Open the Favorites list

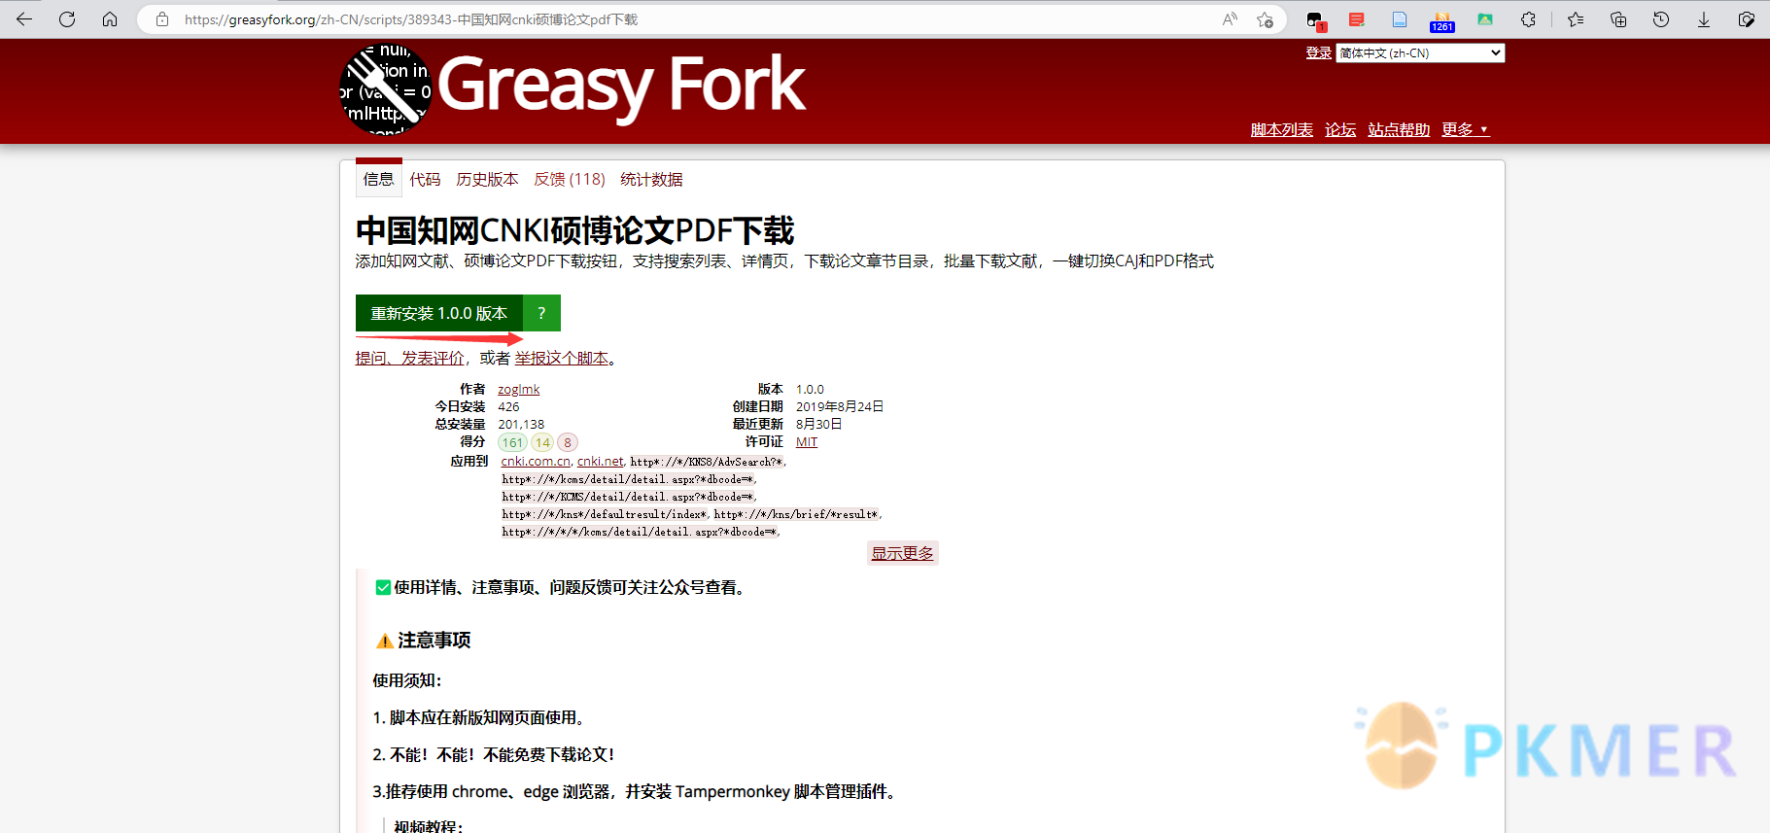click(1576, 19)
